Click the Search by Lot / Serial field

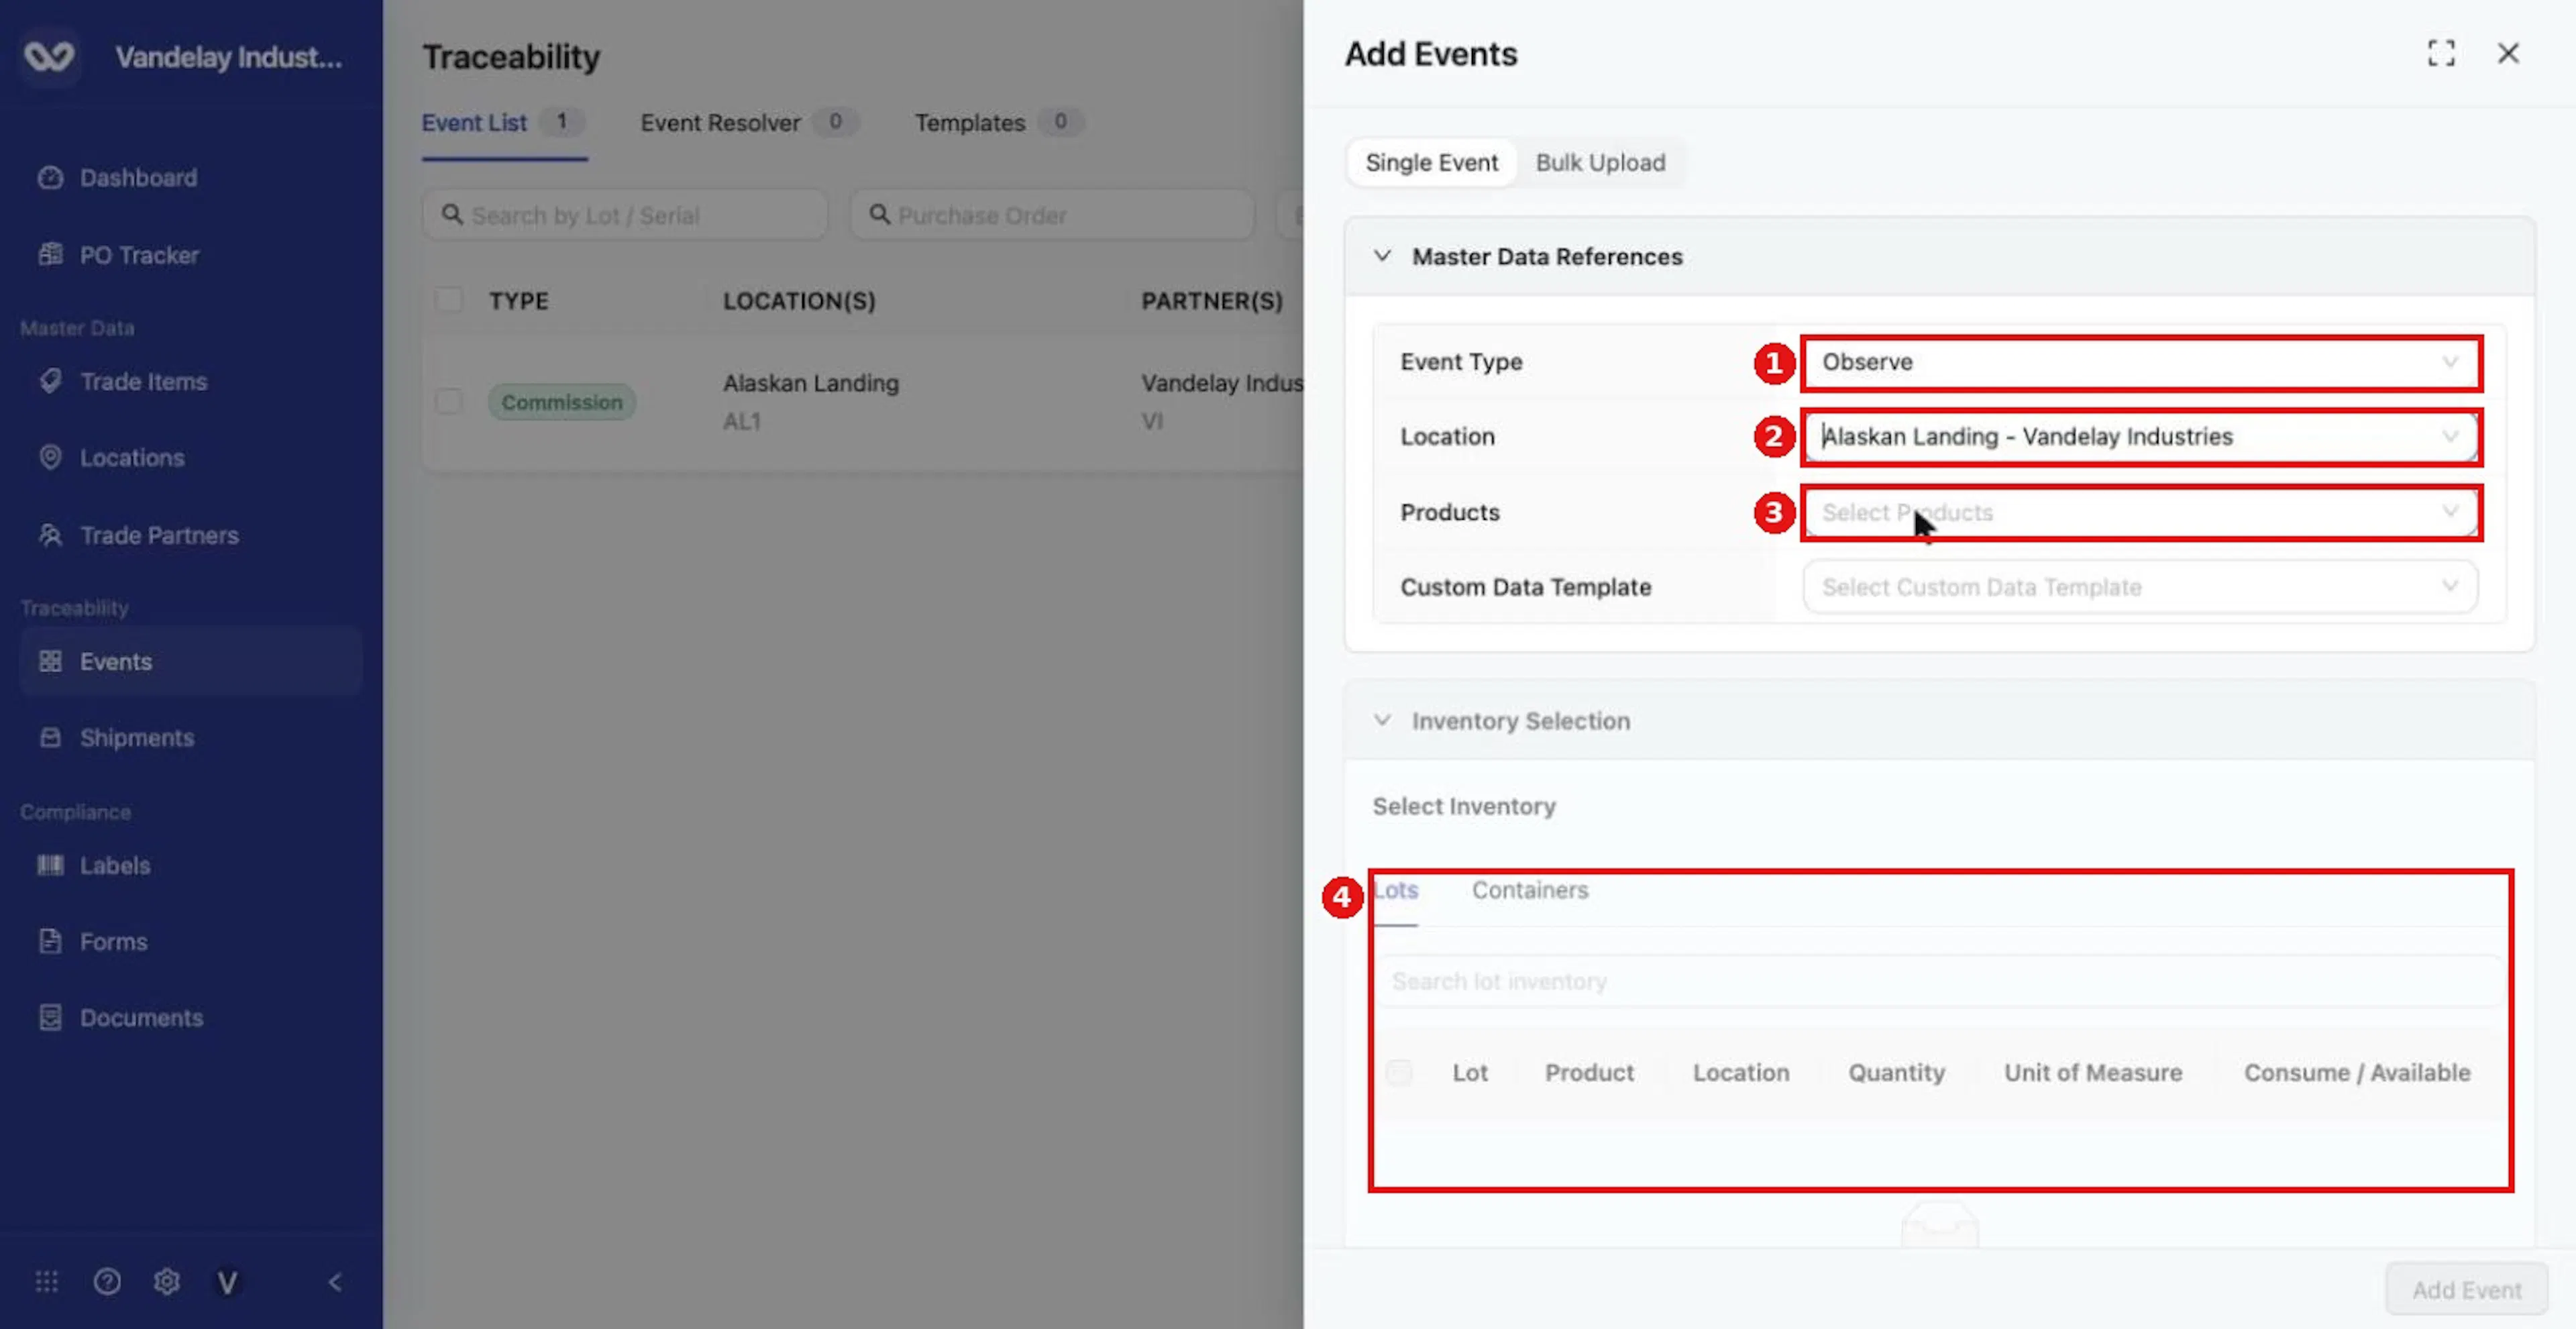coord(625,215)
